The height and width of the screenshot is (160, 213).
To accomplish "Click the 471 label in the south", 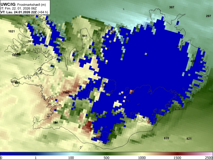I will [x=113, y=131].
